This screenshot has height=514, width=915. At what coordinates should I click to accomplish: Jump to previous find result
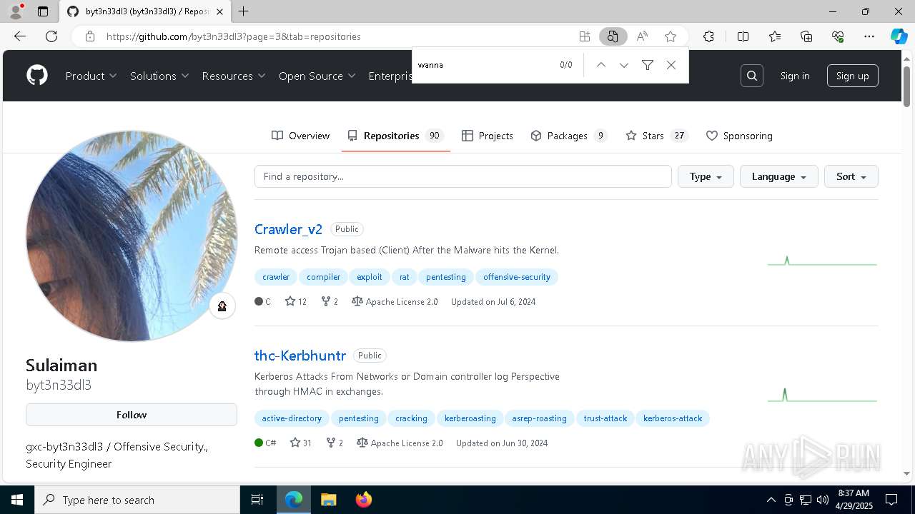click(x=601, y=65)
